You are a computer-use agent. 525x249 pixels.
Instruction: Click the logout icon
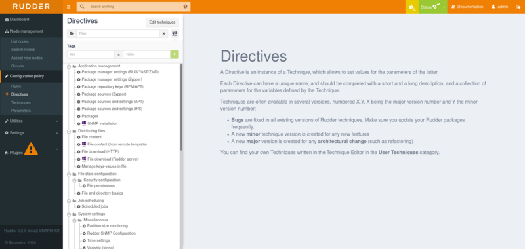[x=518, y=7]
